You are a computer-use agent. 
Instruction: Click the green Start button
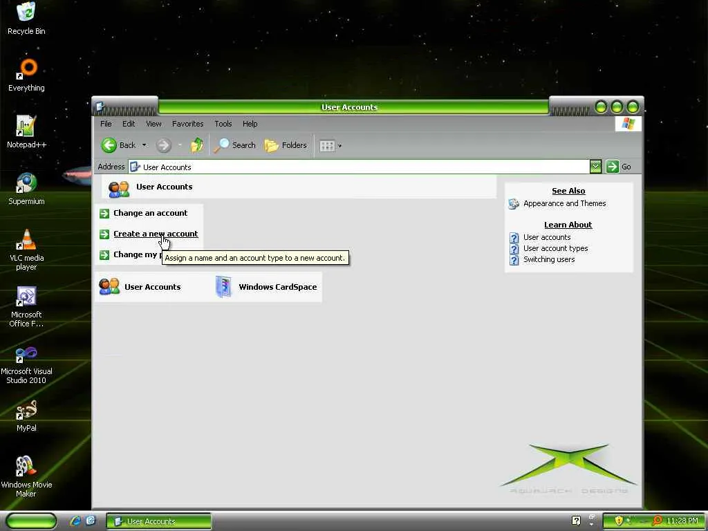pos(30,521)
